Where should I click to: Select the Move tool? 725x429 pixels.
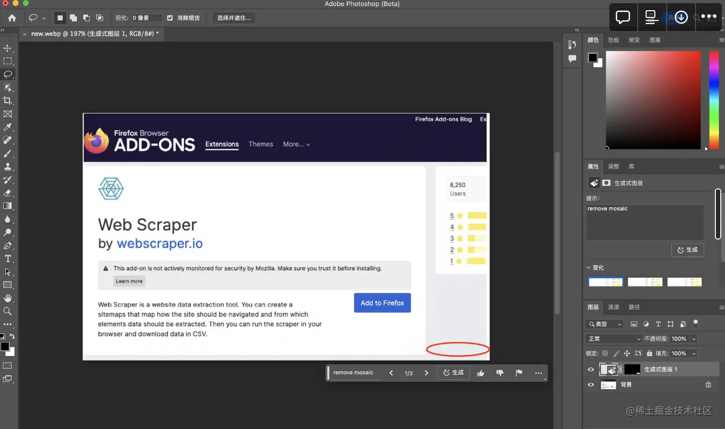(x=7, y=48)
